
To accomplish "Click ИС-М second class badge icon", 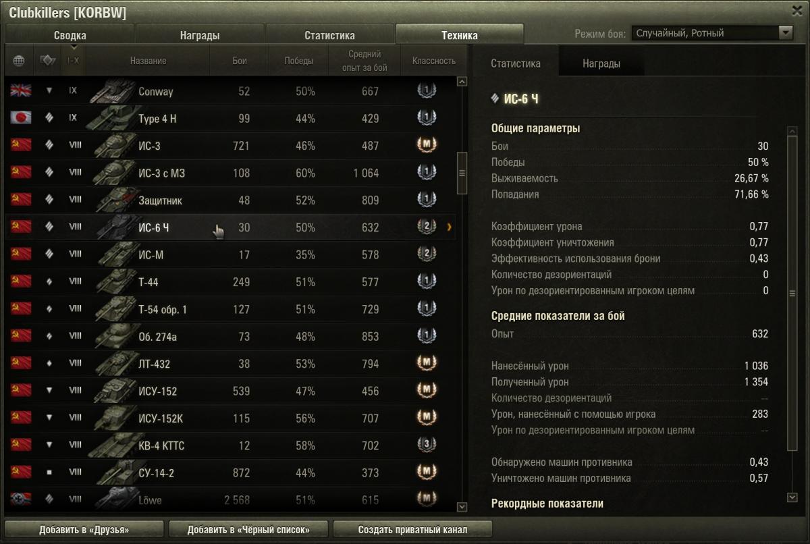I will [426, 254].
